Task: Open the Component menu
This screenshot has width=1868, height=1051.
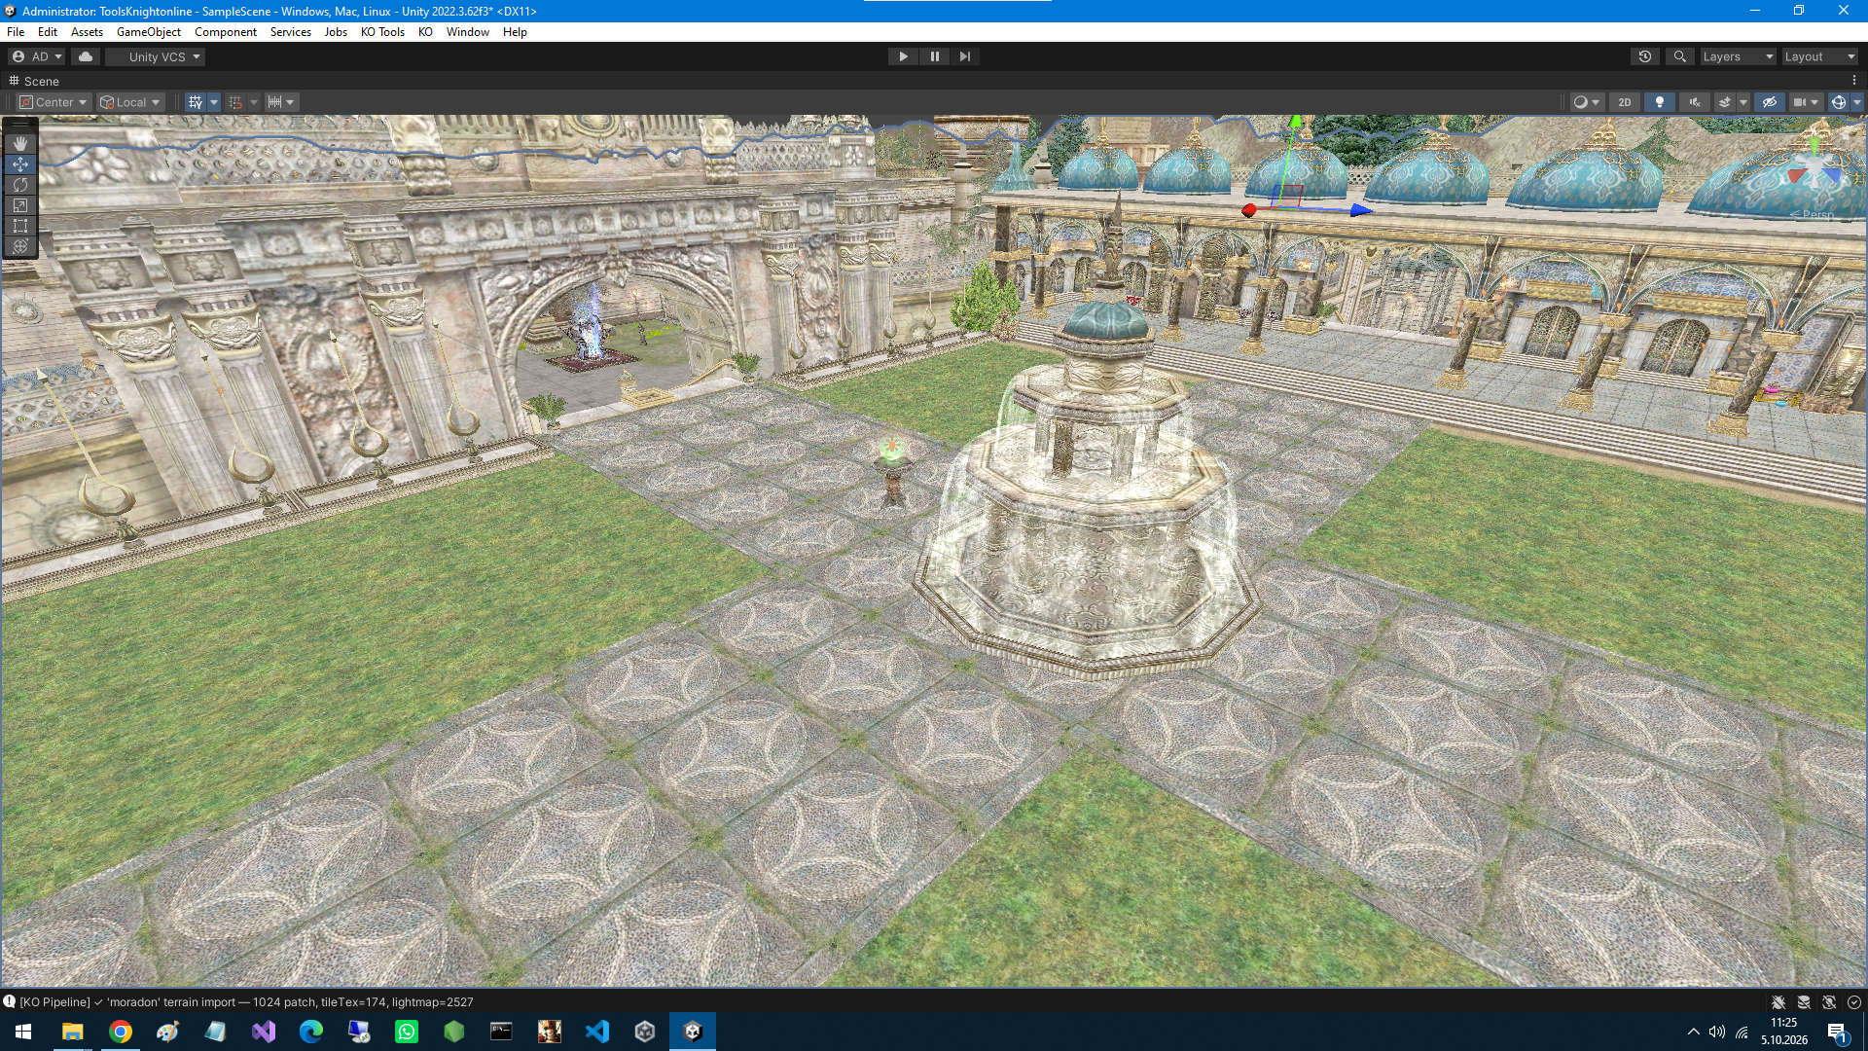Action: coord(226,32)
